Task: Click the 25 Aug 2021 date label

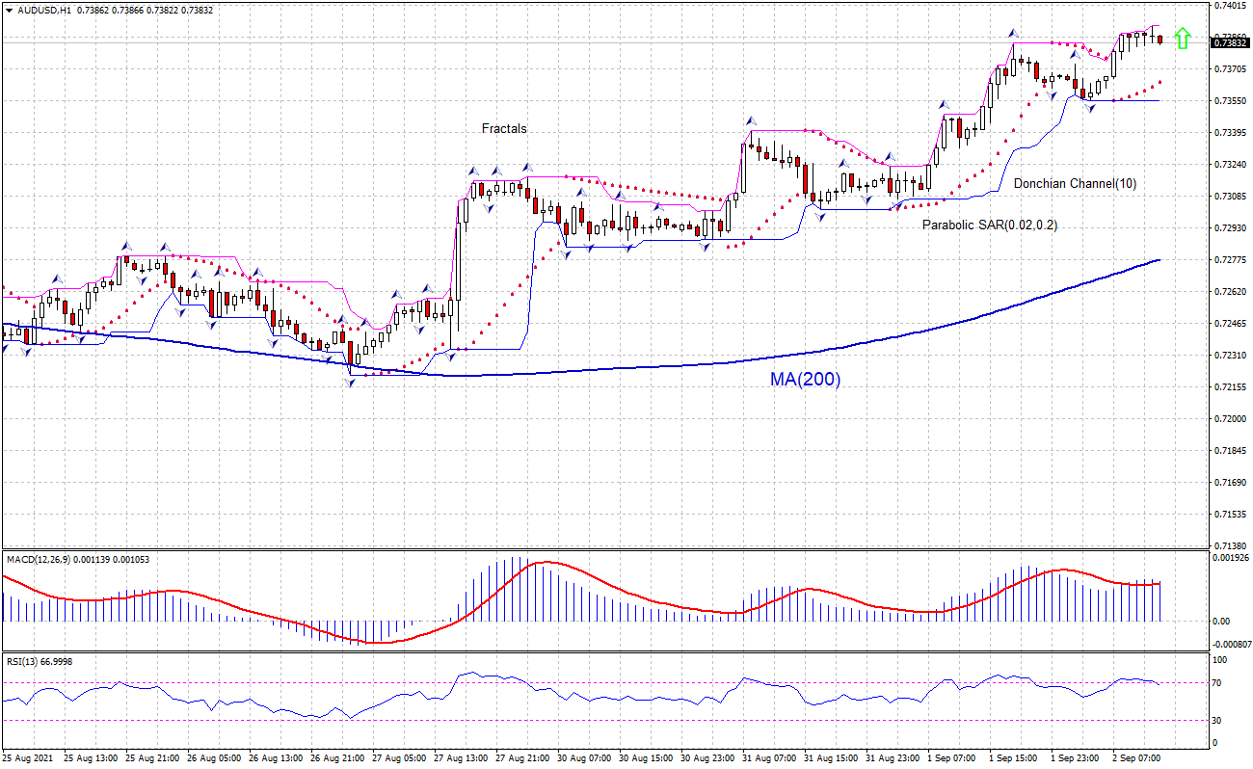Action: click(27, 758)
